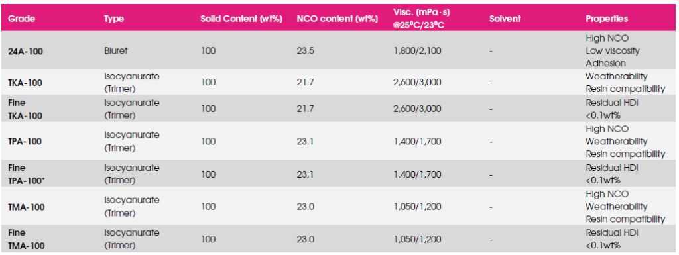
Task: Select the 1,800/2,100 viscosity value
Action: pyautogui.click(x=418, y=51)
